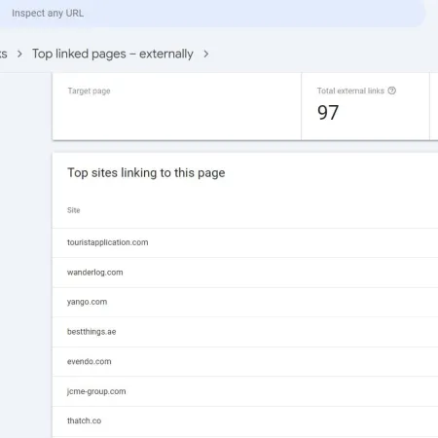This screenshot has width=438, height=438.
Task: Select the jcme-group.com row
Action: (x=245, y=391)
